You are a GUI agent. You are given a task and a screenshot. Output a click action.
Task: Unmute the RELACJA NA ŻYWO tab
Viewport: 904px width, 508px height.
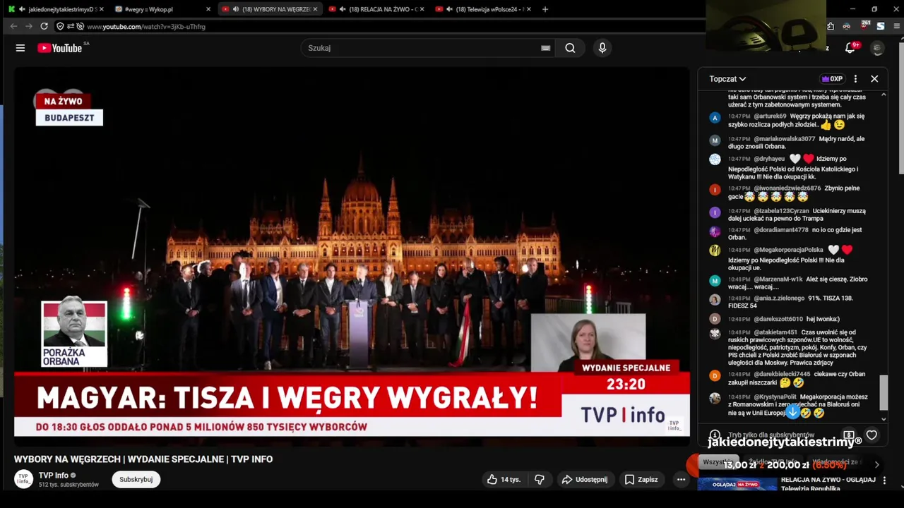(343, 9)
